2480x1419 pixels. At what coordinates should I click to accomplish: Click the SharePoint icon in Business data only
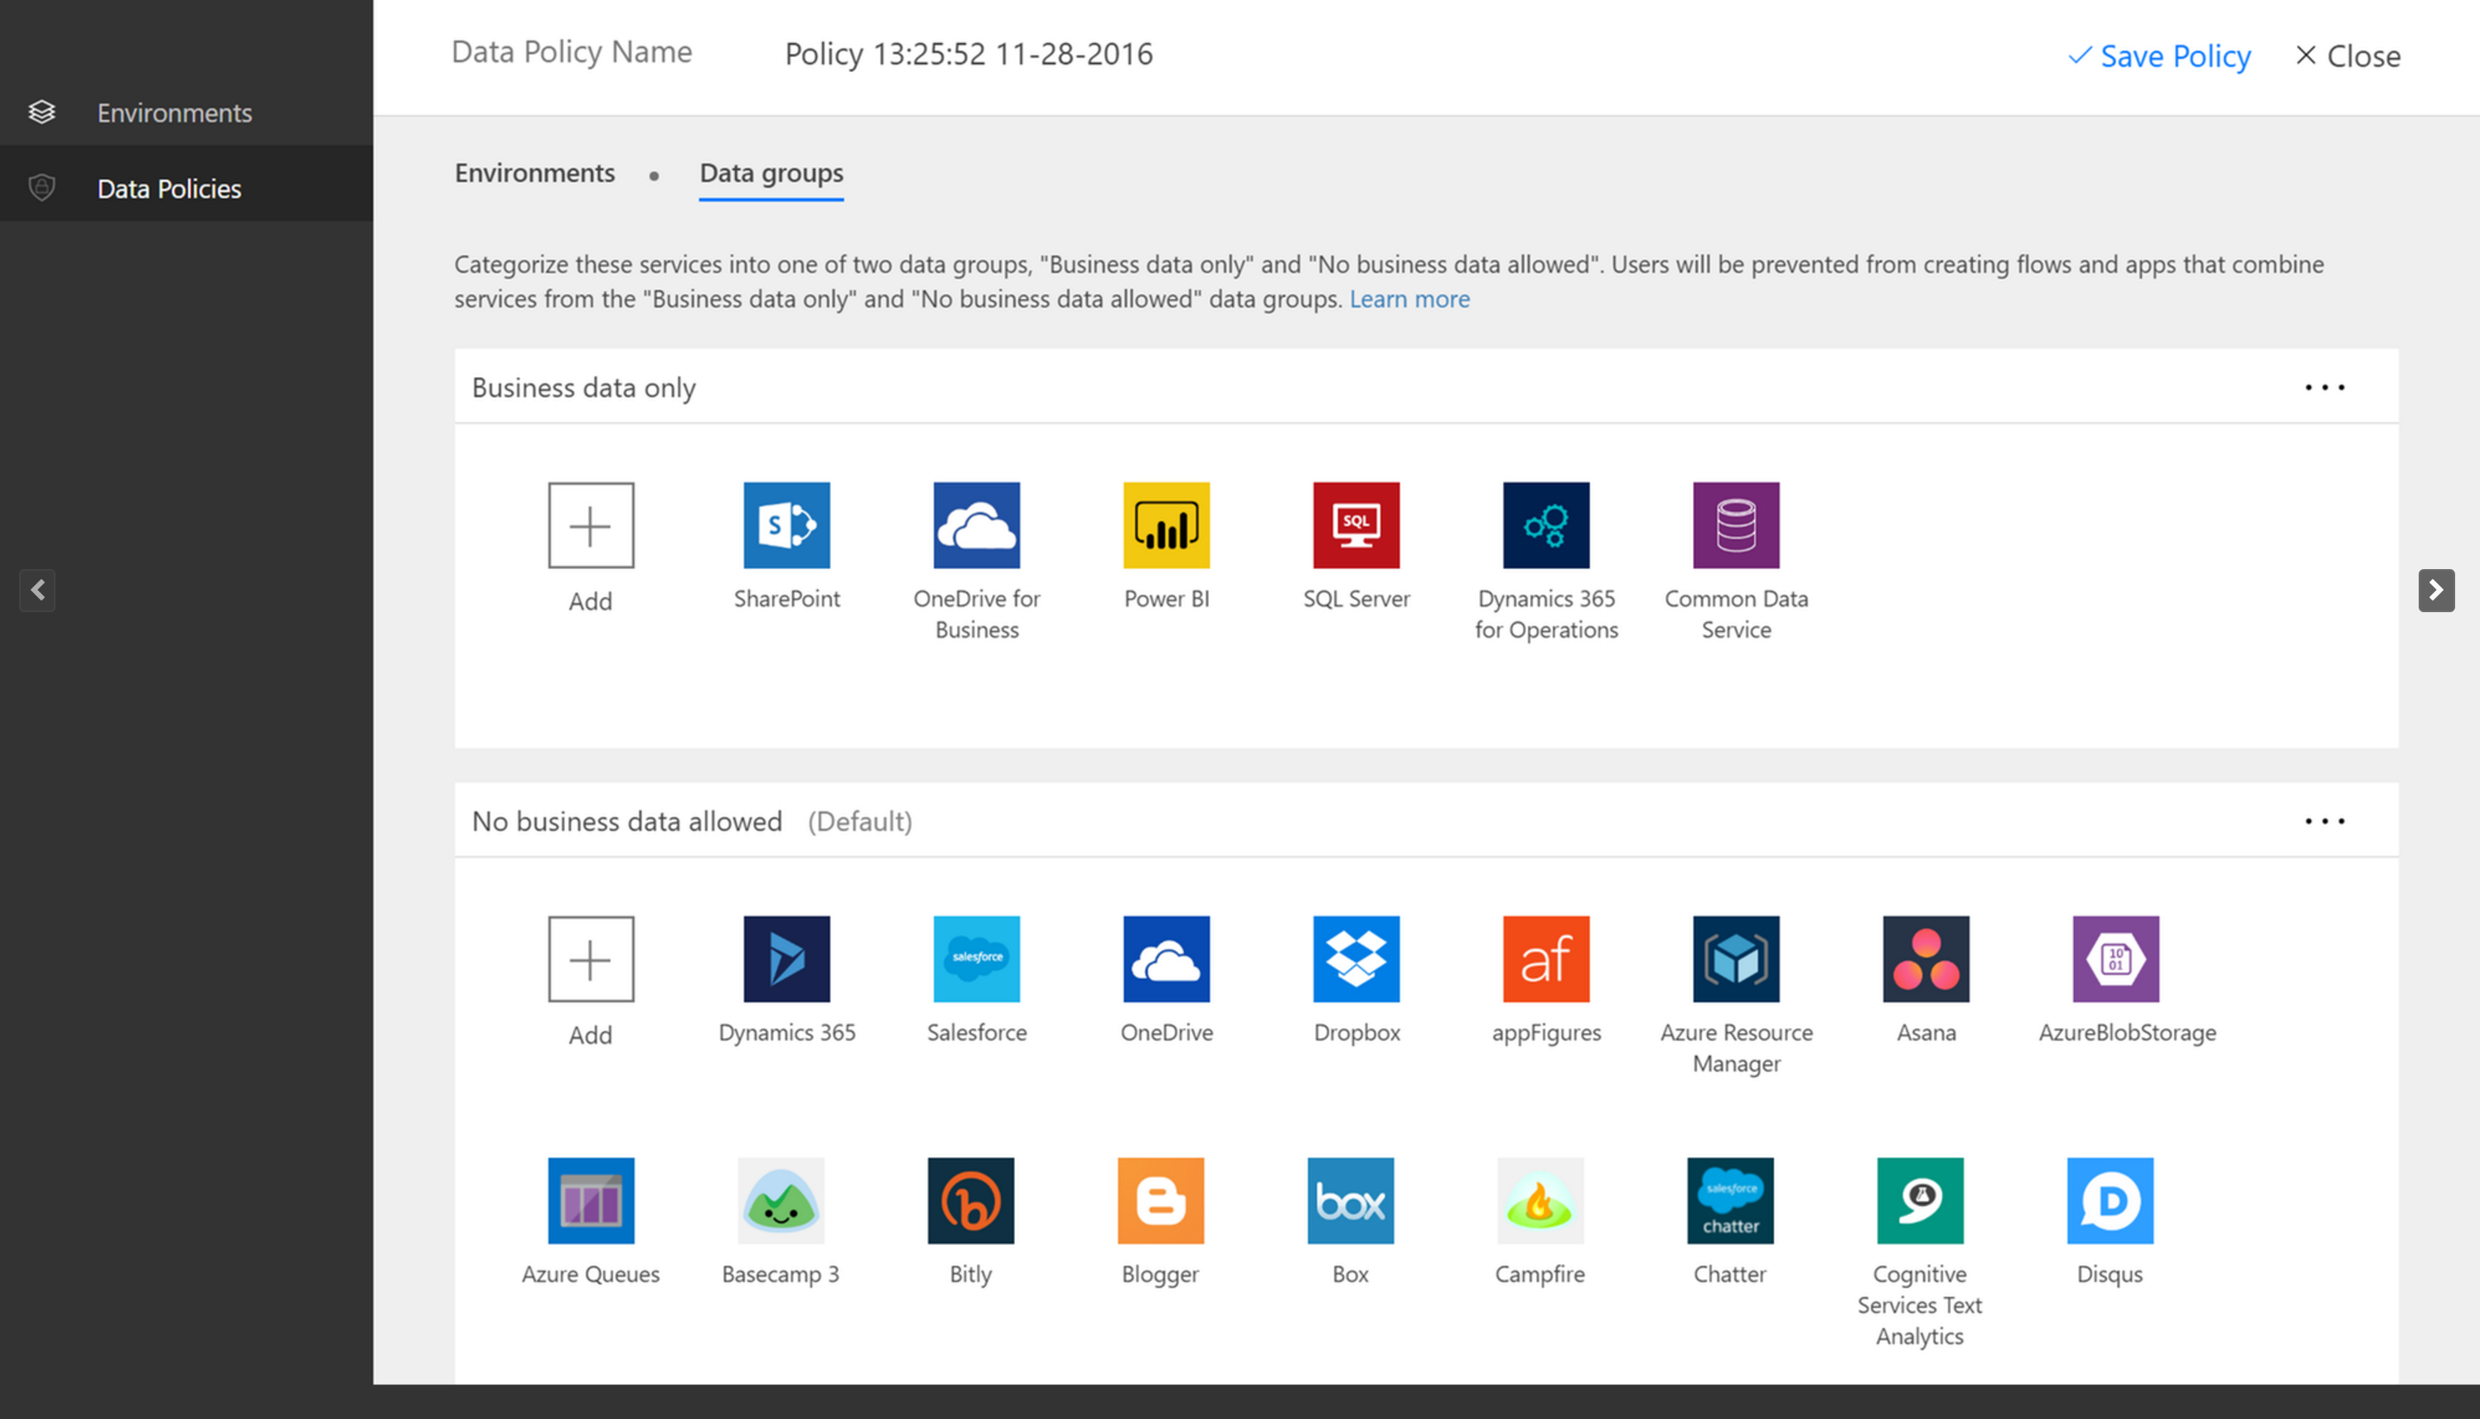786,524
